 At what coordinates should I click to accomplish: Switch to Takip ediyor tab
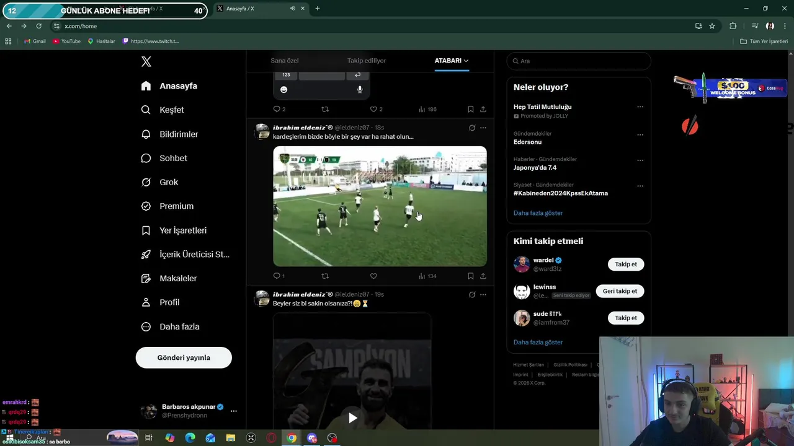point(367,61)
